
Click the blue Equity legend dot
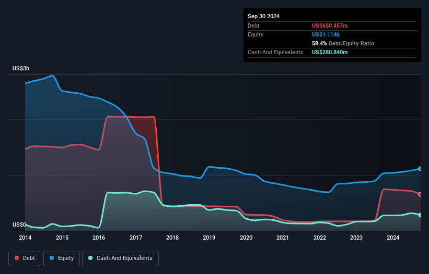point(52,258)
